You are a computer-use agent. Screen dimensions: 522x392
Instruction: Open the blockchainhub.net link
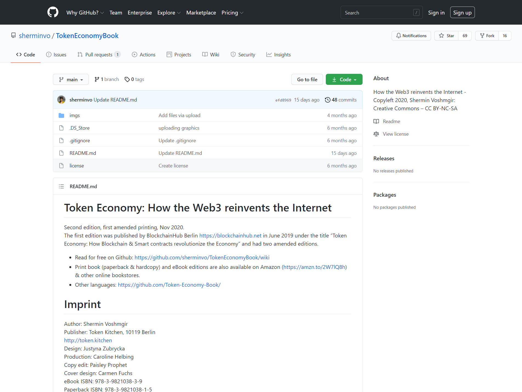click(x=230, y=236)
